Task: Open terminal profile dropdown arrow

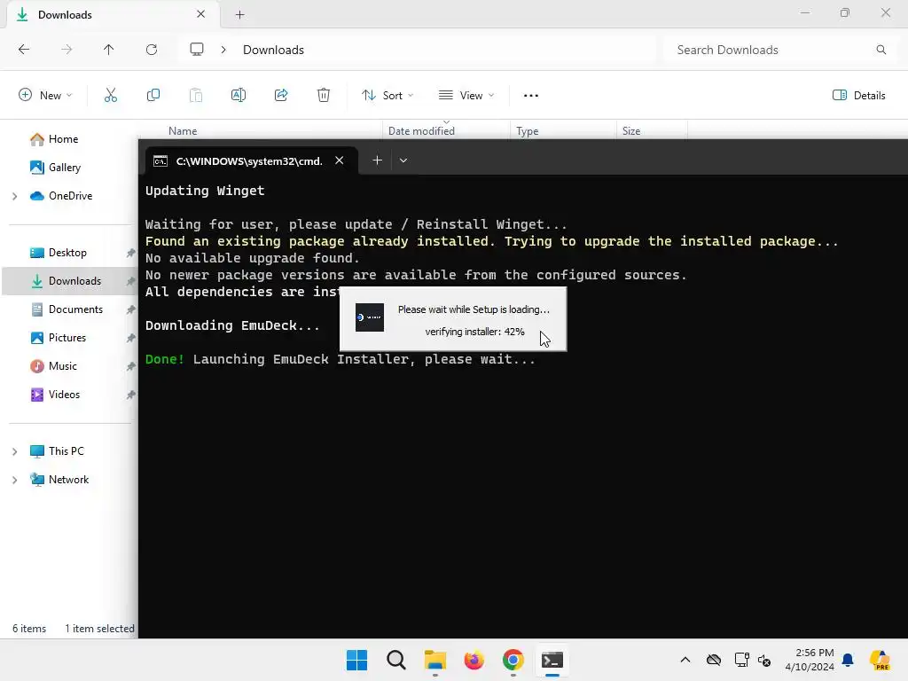Action: [403, 160]
